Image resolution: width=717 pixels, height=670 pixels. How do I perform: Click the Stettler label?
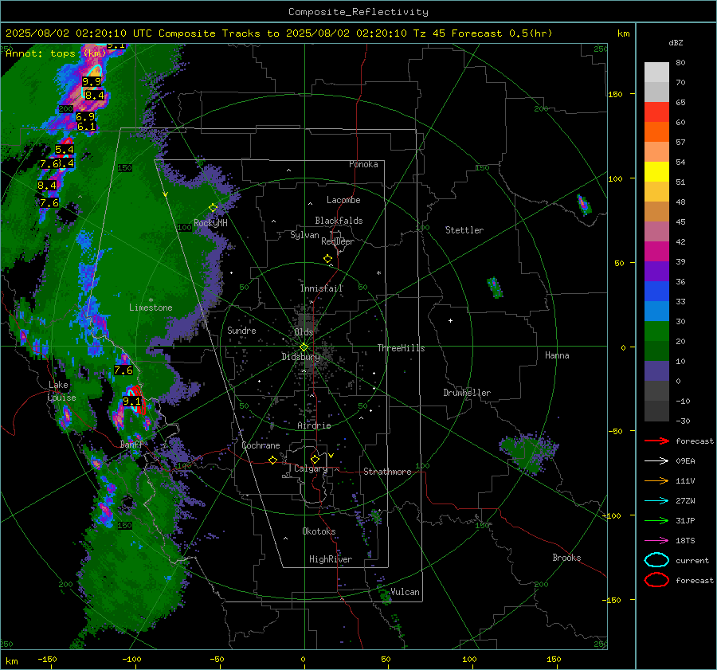pyautogui.click(x=464, y=230)
